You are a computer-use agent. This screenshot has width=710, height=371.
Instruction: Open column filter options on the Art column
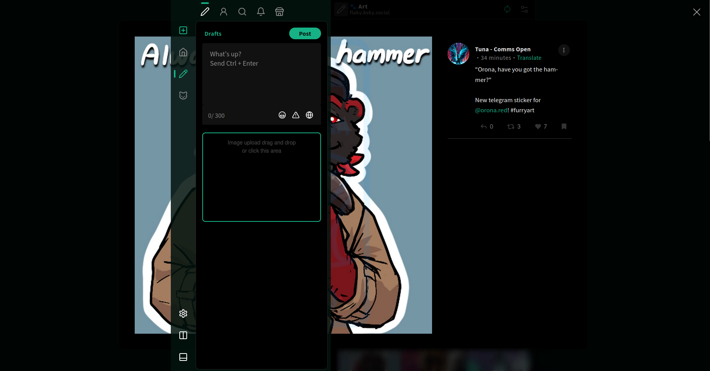tap(524, 9)
